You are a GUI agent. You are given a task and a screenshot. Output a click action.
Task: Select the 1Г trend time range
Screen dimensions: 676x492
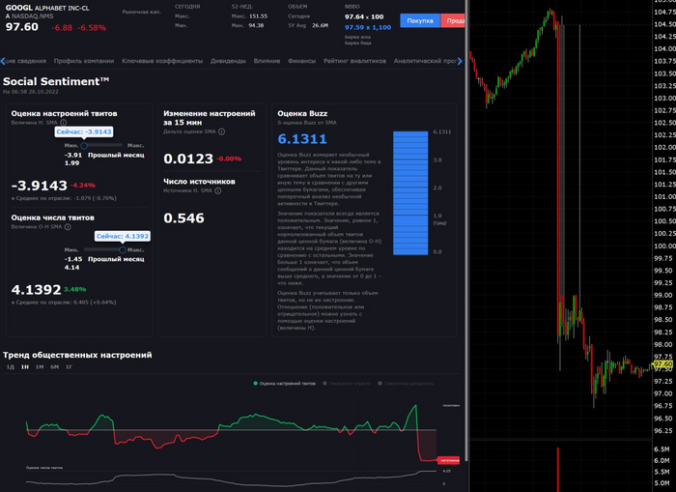tap(68, 367)
